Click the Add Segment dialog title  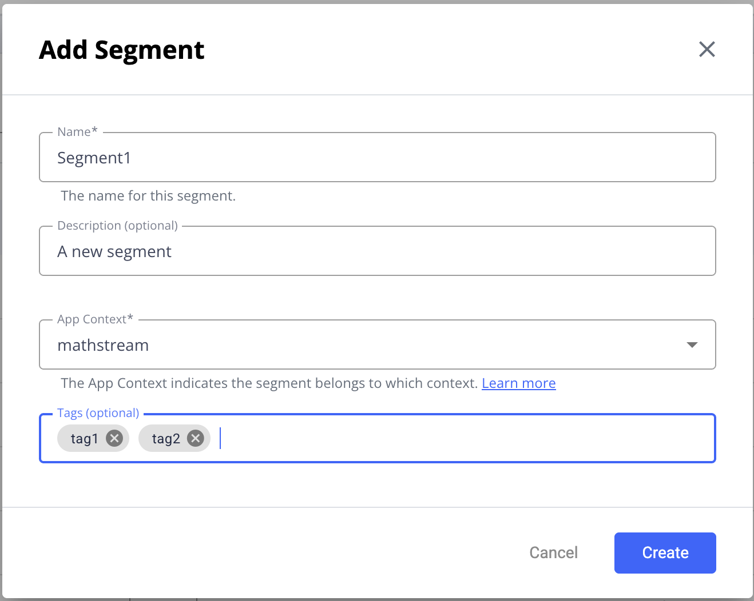121,50
